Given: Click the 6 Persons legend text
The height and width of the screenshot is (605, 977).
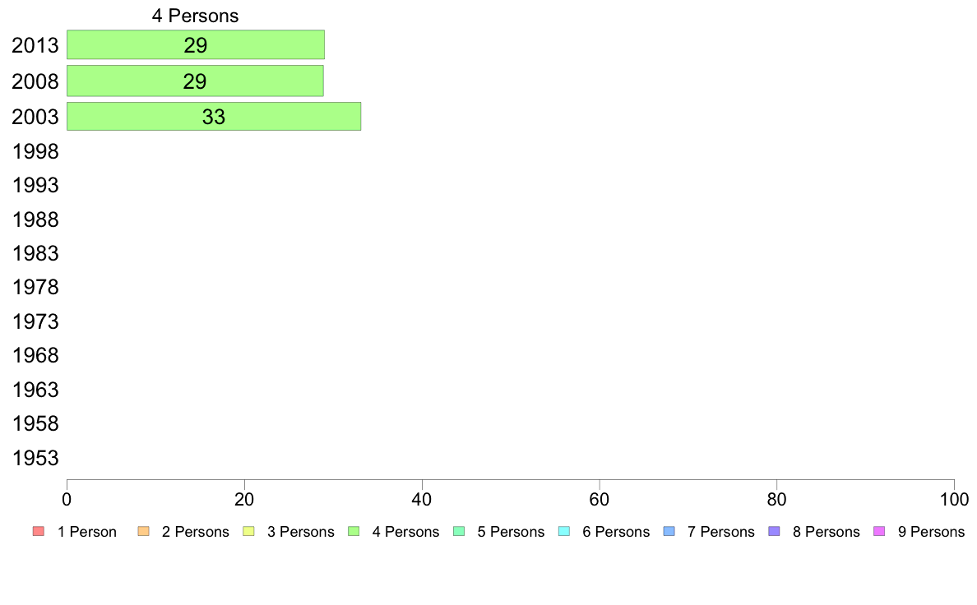Looking at the screenshot, I should coord(616,532).
